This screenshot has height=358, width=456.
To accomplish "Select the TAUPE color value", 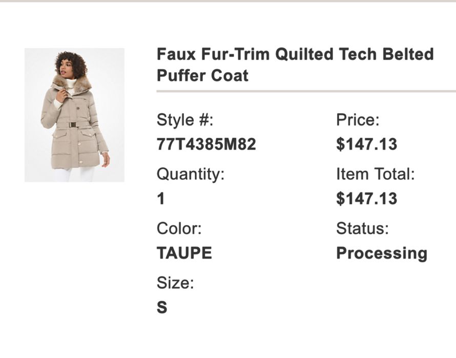I will click(x=184, y=253).
